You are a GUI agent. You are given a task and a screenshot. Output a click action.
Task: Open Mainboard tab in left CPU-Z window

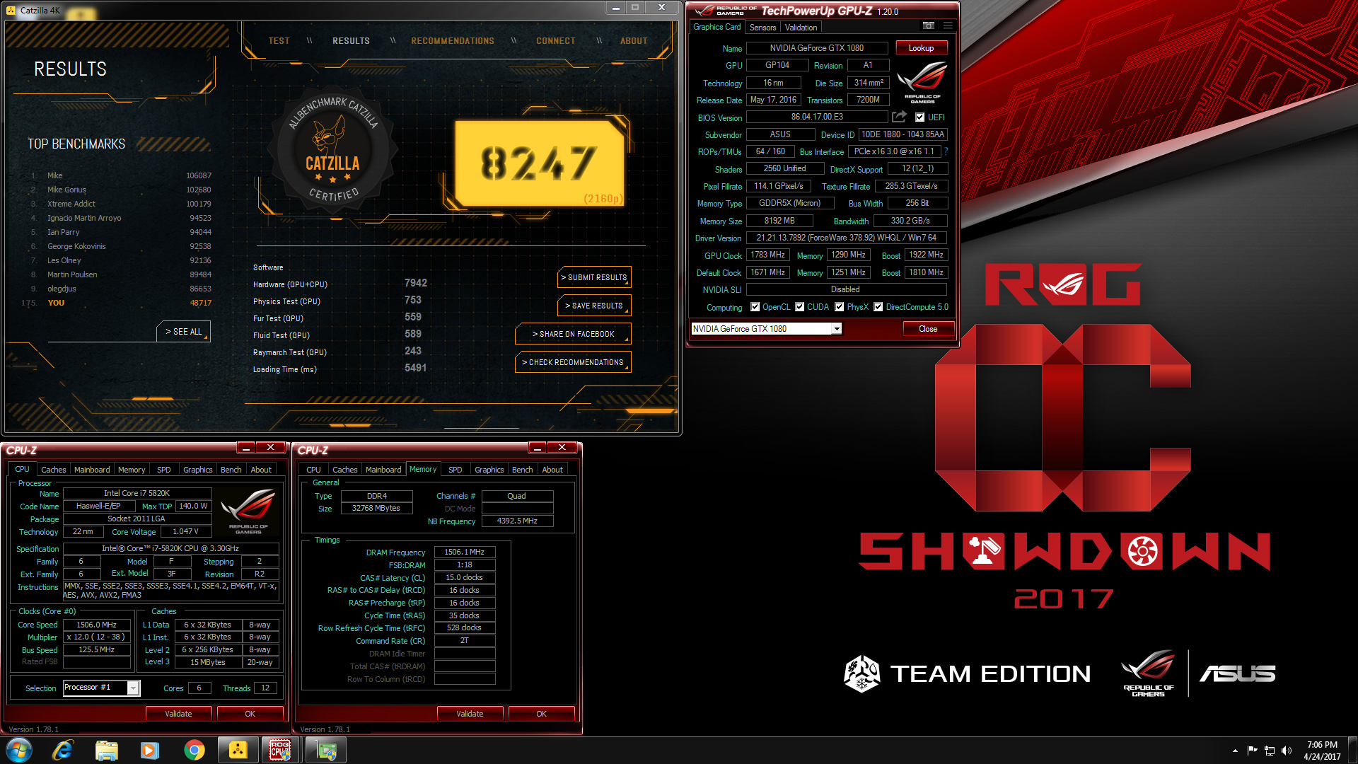92,470
